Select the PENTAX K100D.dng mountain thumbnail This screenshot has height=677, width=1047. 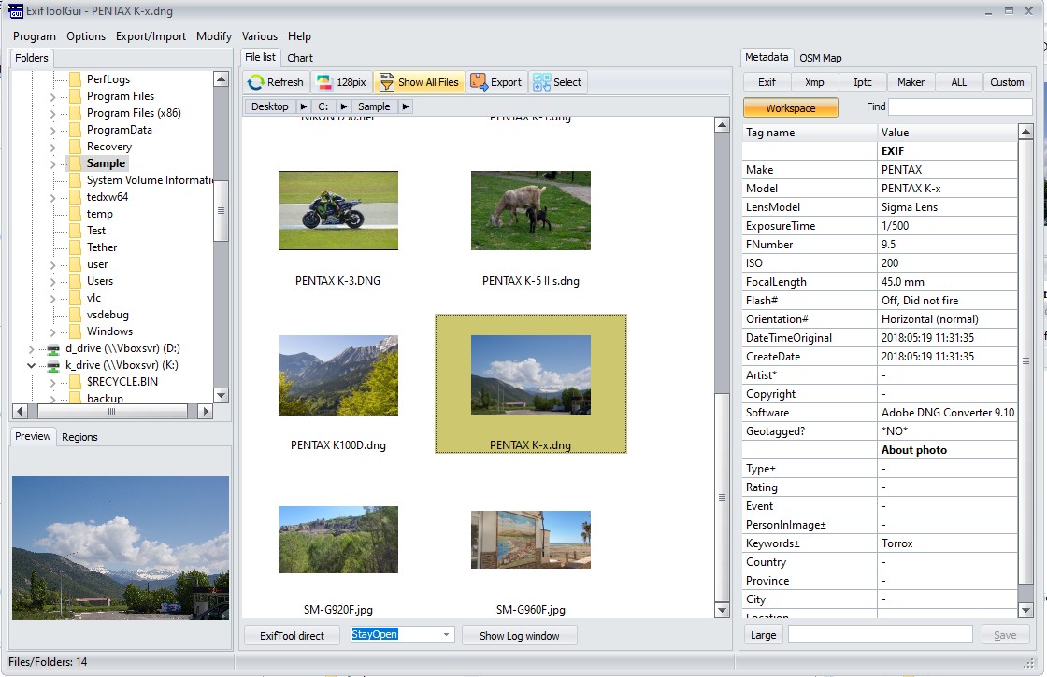[x=337, y=375]
